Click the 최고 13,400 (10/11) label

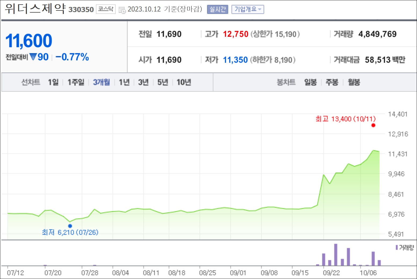click(346, 119)
